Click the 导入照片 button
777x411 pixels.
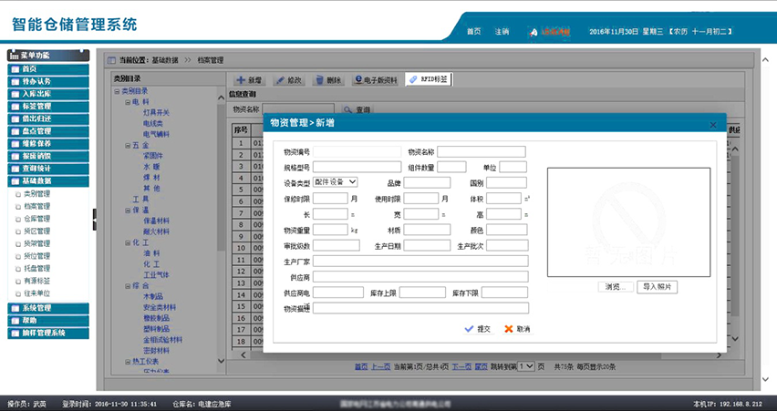point(658,287)
